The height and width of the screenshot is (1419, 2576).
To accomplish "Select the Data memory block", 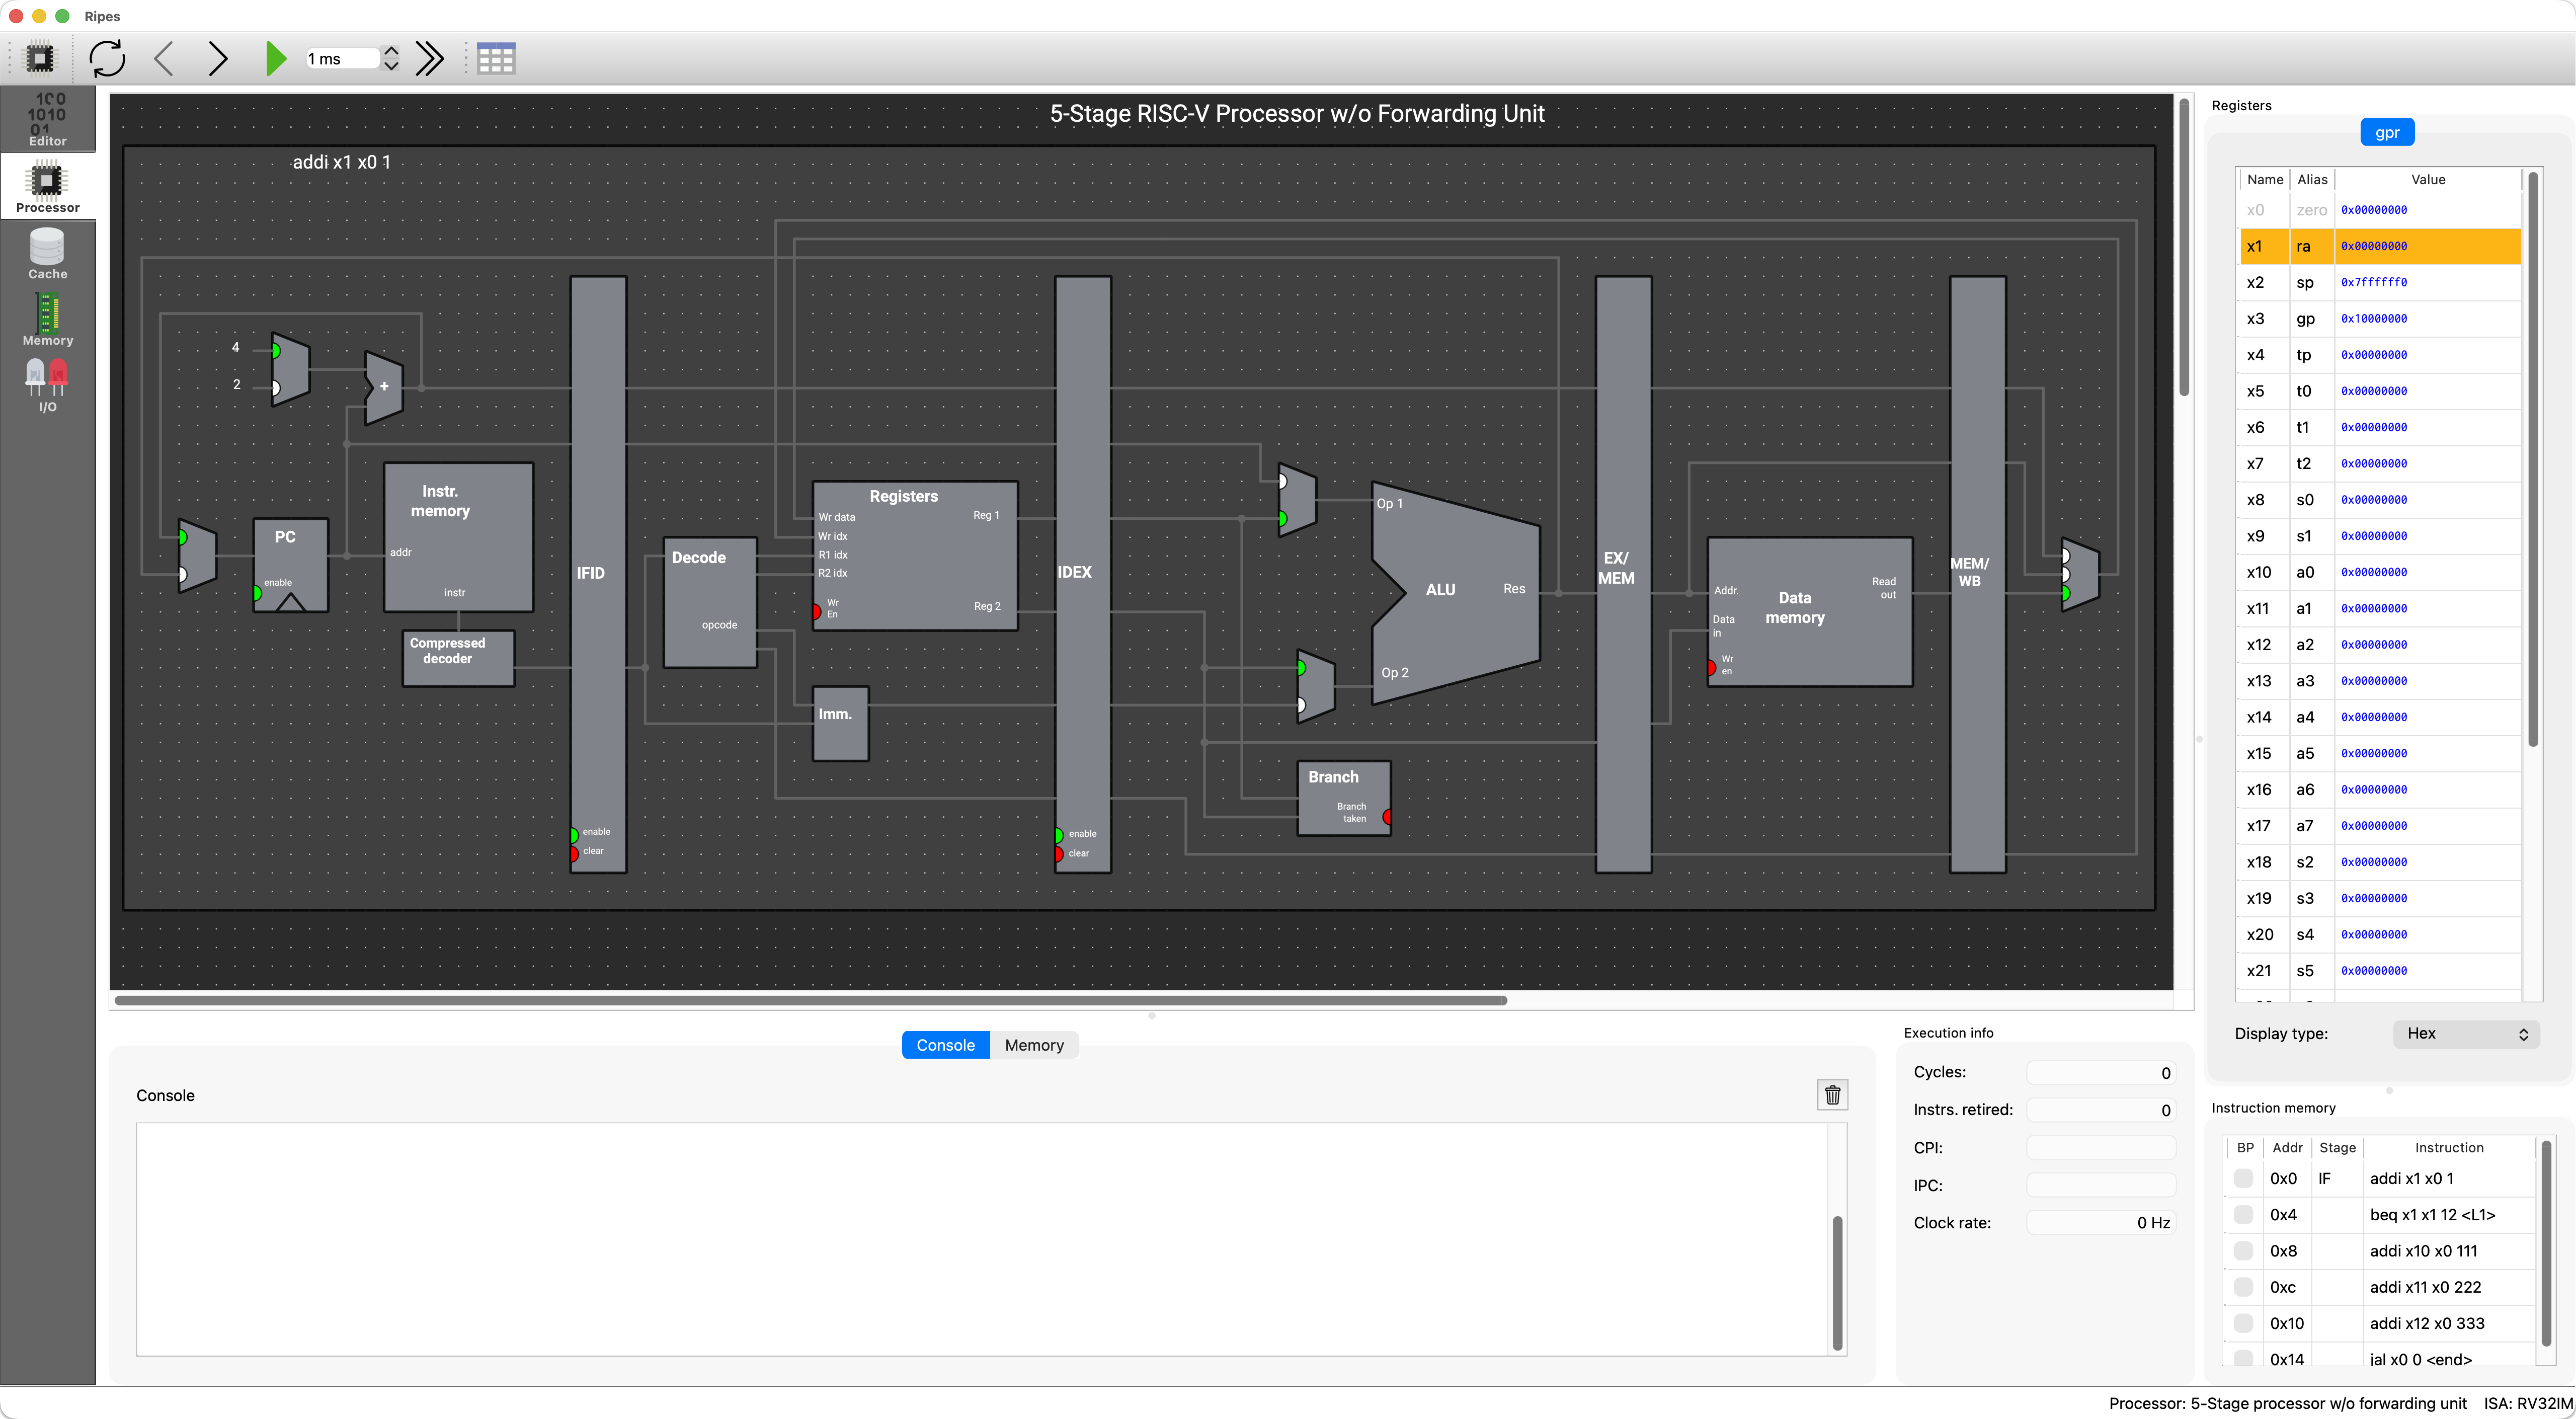I will tap(1809, 612).
